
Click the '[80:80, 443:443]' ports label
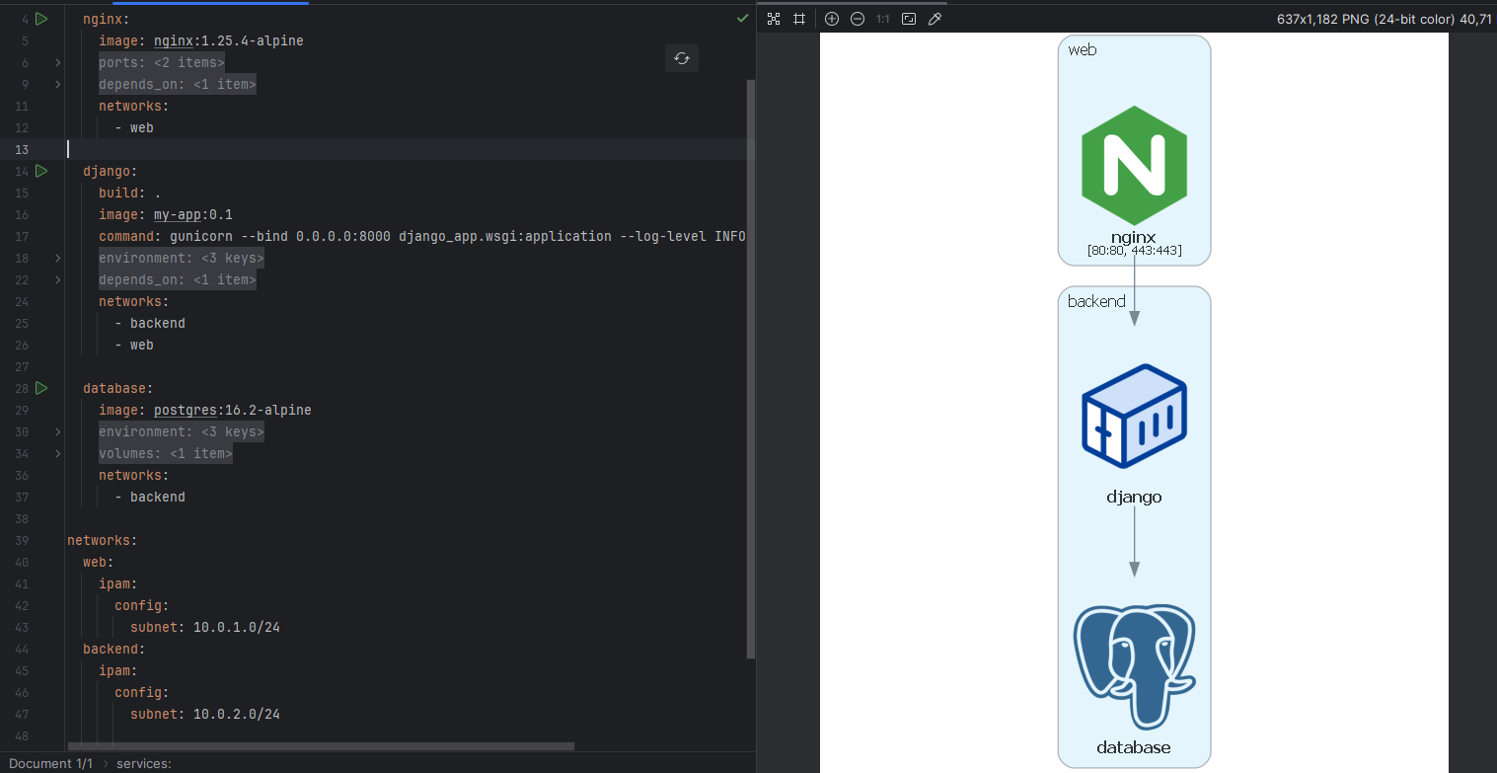[x=1134, y=251]
